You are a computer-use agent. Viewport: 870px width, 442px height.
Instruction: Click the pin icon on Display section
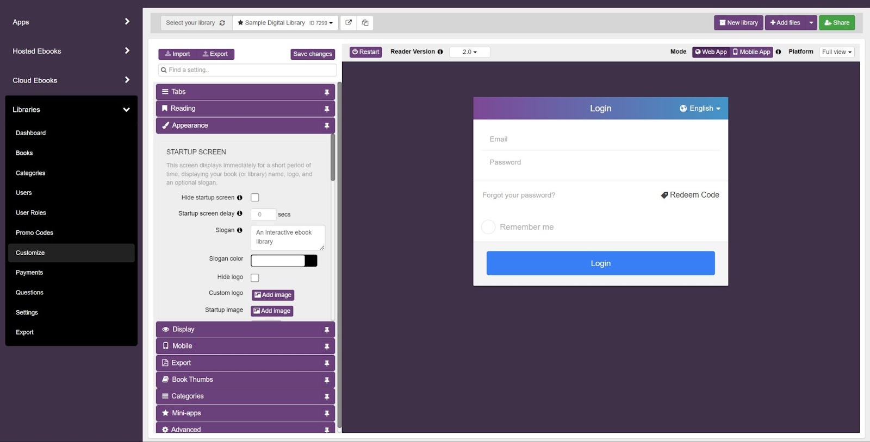click(x=327, y=330)
